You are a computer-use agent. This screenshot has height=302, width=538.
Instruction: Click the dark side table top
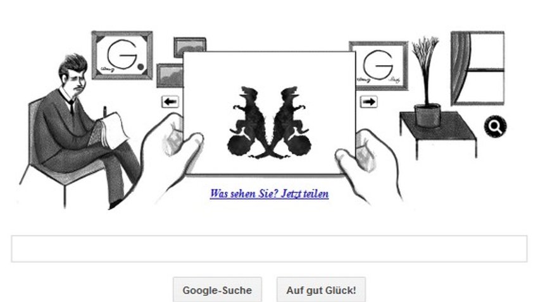click(x=438, y=125)
